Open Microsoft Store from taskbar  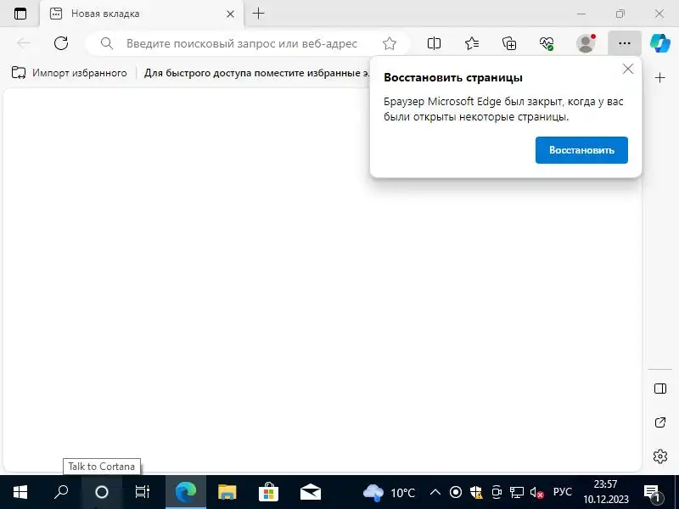tap(268, 492)
